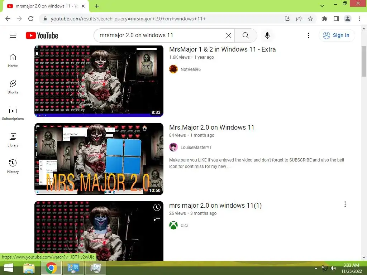Add Cici video to Watch later
367x275 pixels.
point(157,207)
